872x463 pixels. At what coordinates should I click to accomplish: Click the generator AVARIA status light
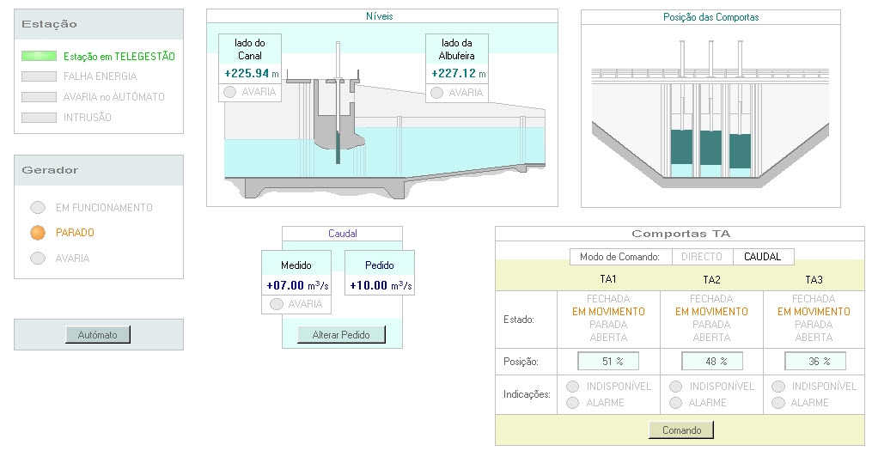point(37,259)
